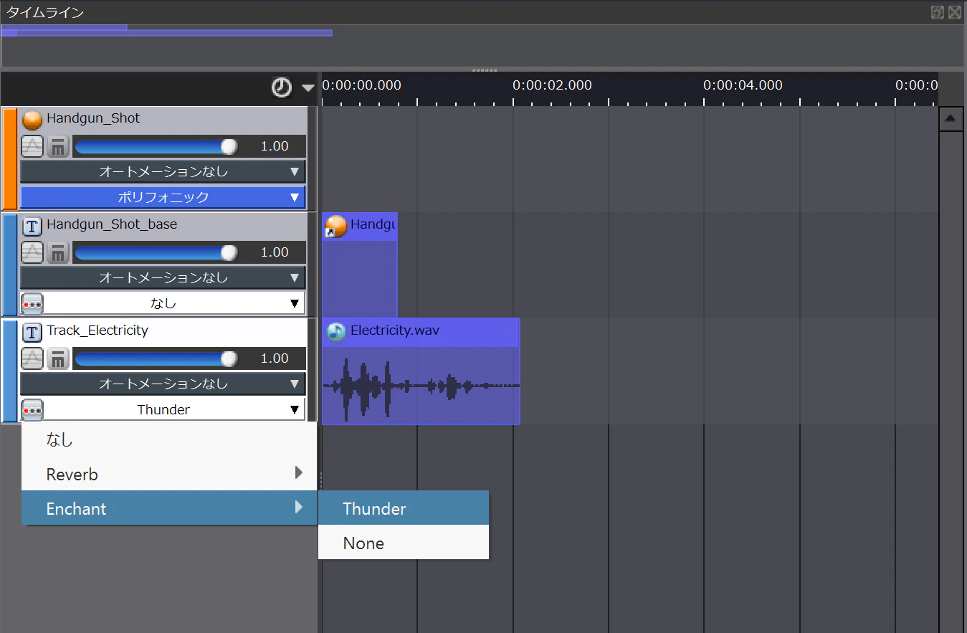The height and width of the screenshot is (633, 967).
Task: Click the 0:00:02.000 mark on the time ruler
Action: (x=552, y=85)
